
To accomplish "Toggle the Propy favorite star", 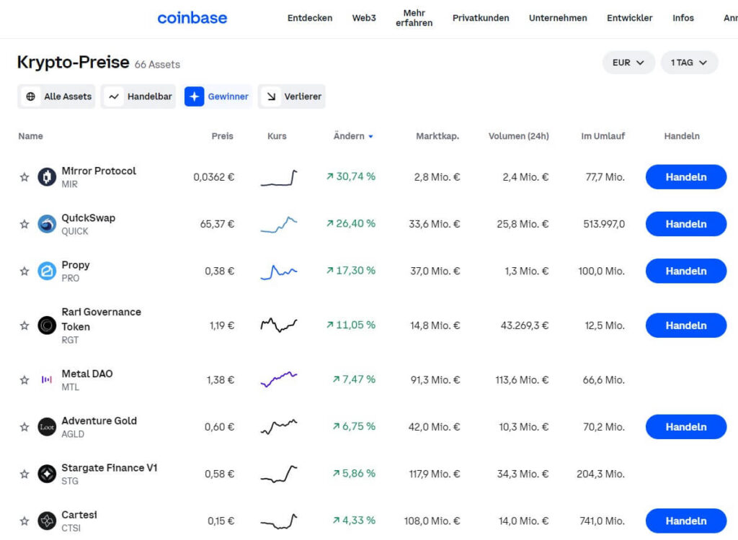I will click(25, 271).
